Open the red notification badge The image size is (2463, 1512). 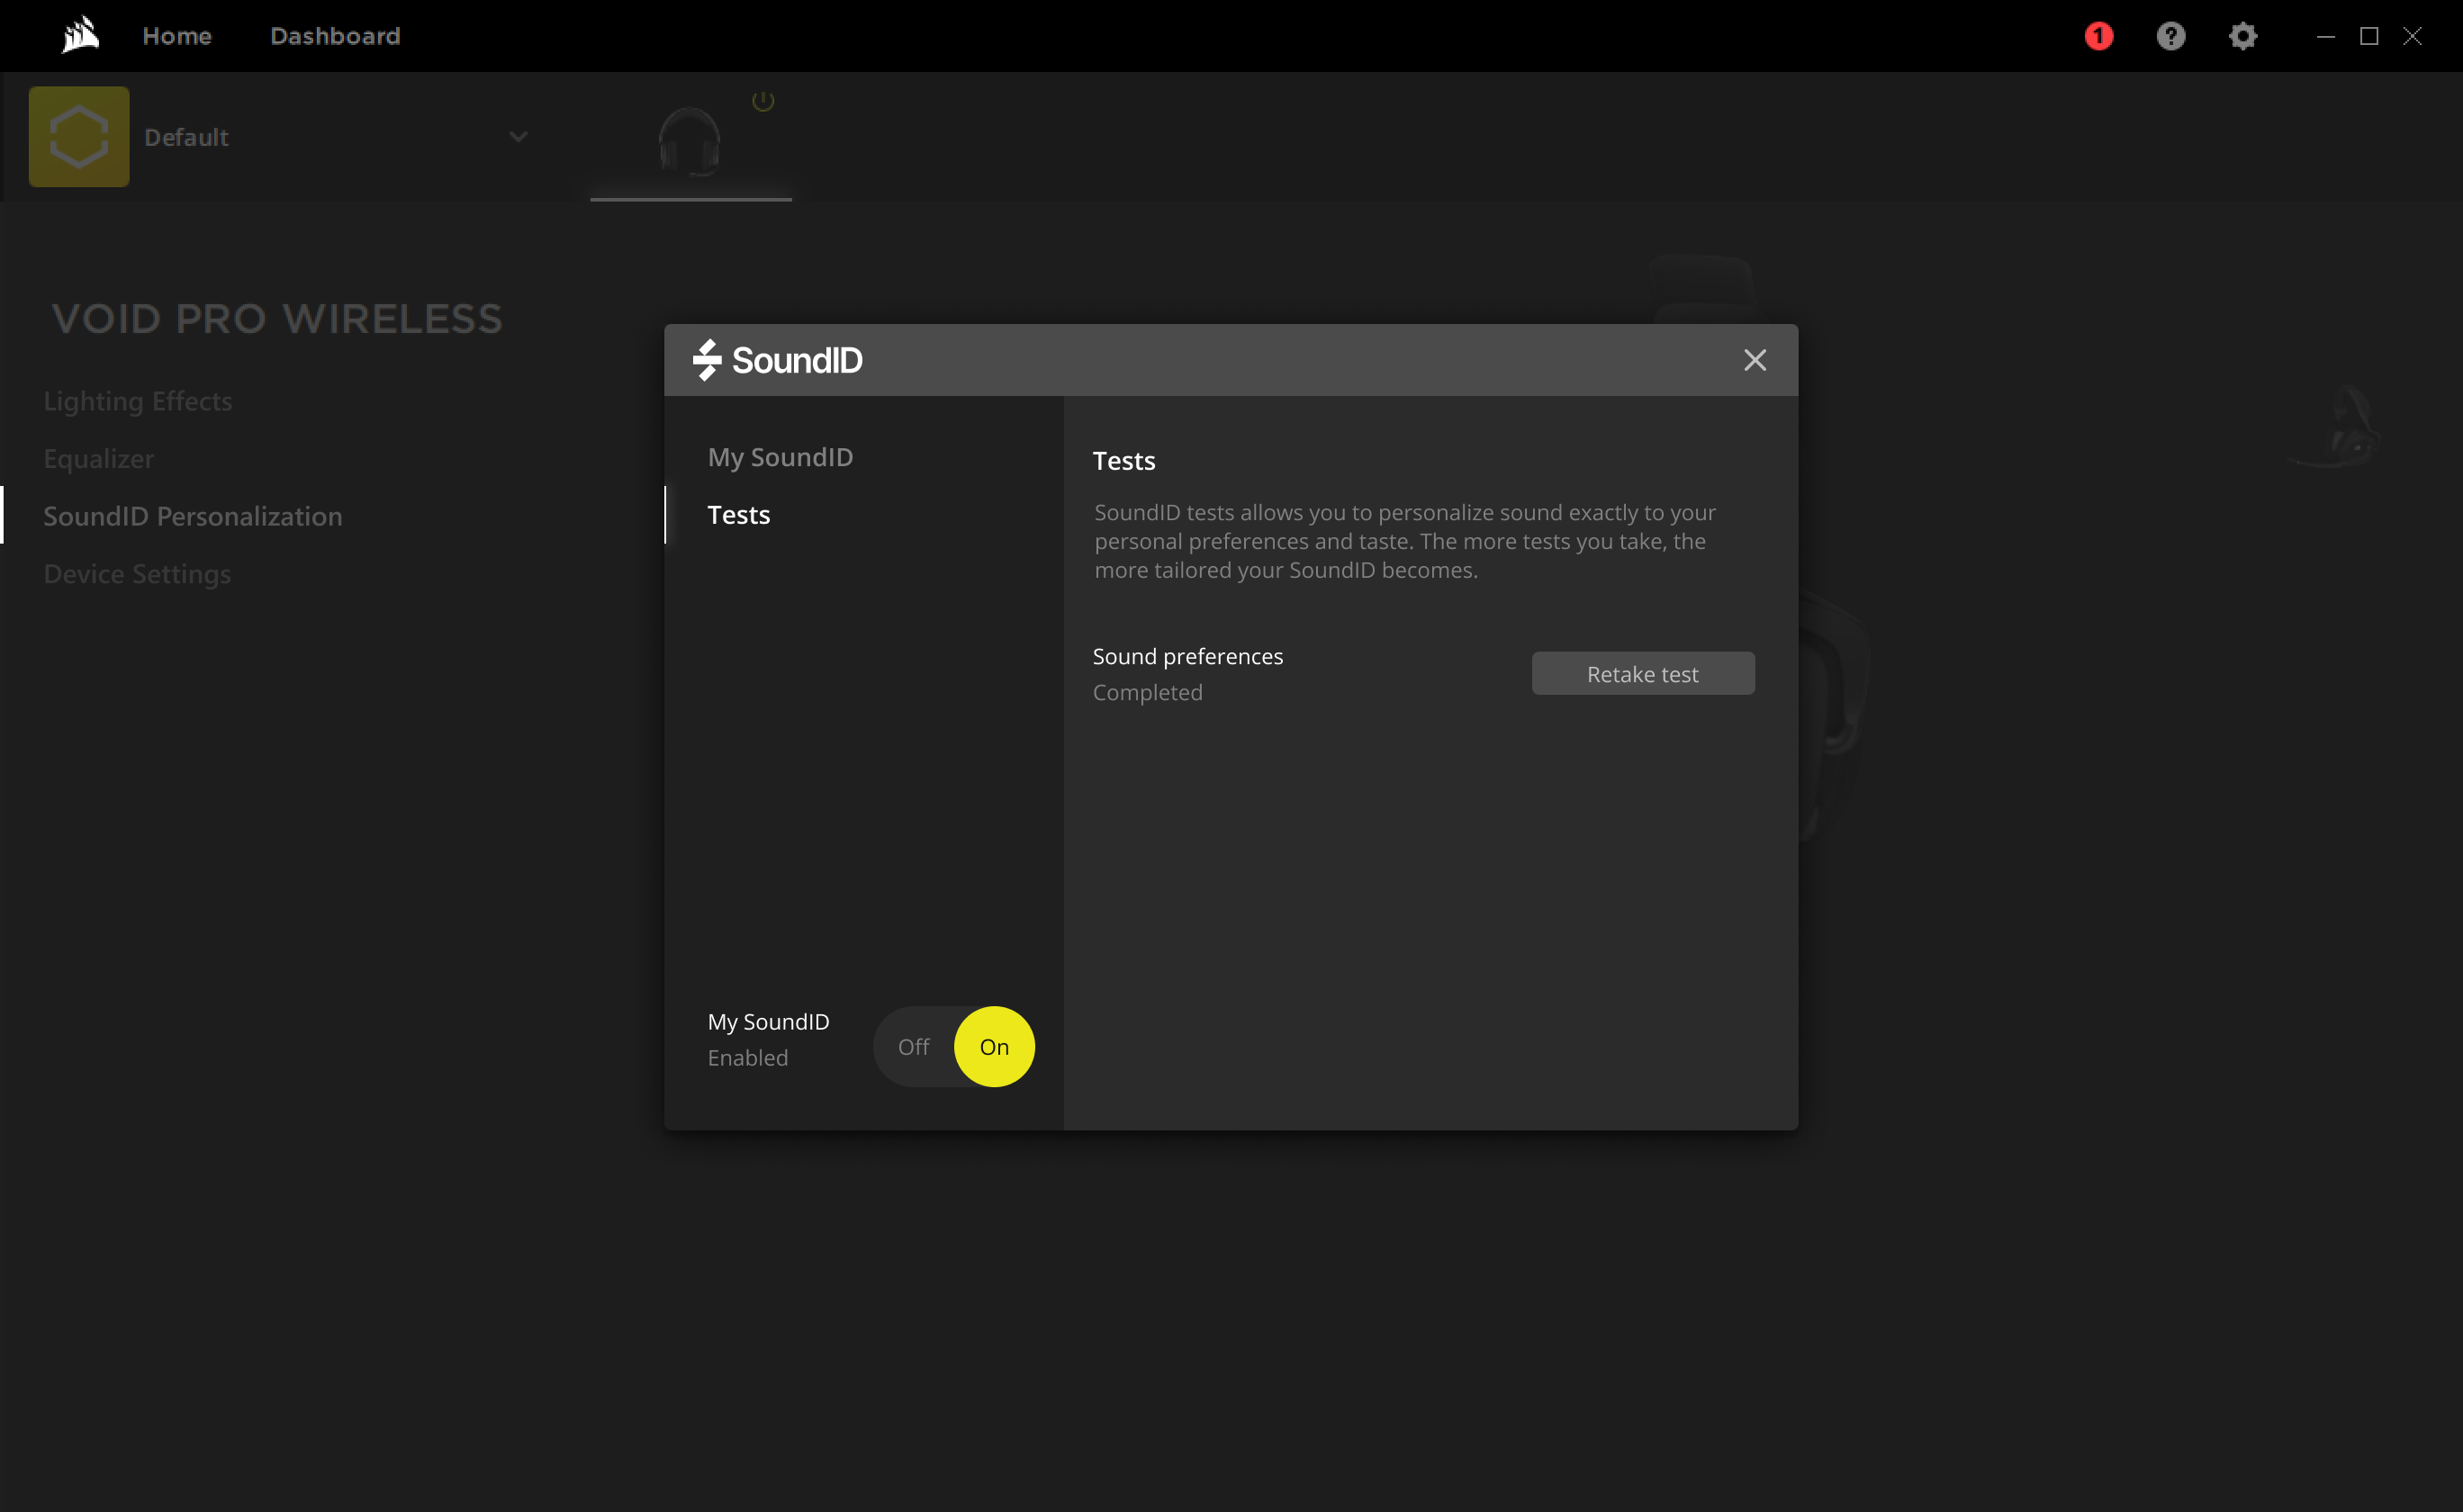point(2098,36)
